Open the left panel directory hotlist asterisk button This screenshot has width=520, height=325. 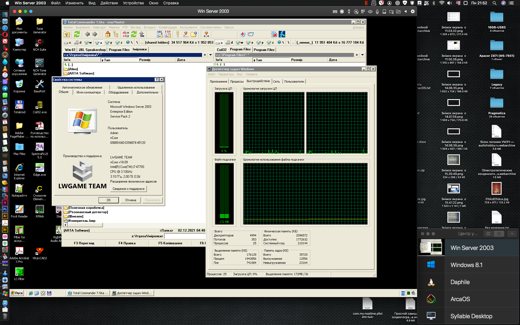click(205, 55)
